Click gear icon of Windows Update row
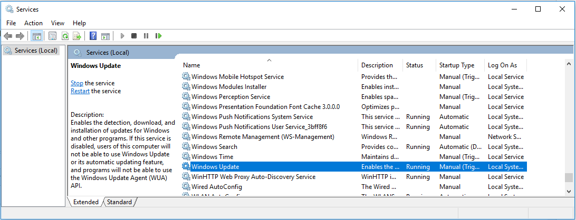This screenshot has height=220, width=576. pyautogui.click(x=187, y=166)
